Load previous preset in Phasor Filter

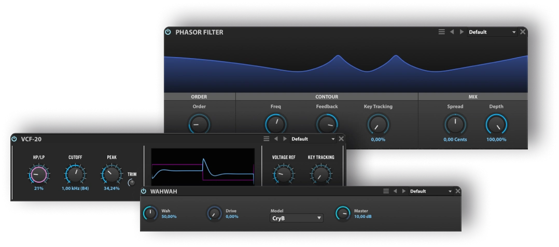click(452, 32)
